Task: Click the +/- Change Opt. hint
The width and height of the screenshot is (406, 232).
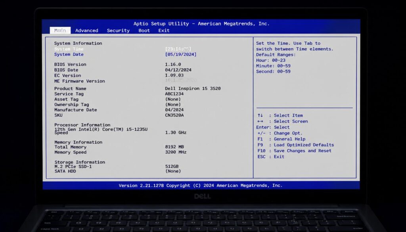Action: pyautogui.click(x=280, y=133)
